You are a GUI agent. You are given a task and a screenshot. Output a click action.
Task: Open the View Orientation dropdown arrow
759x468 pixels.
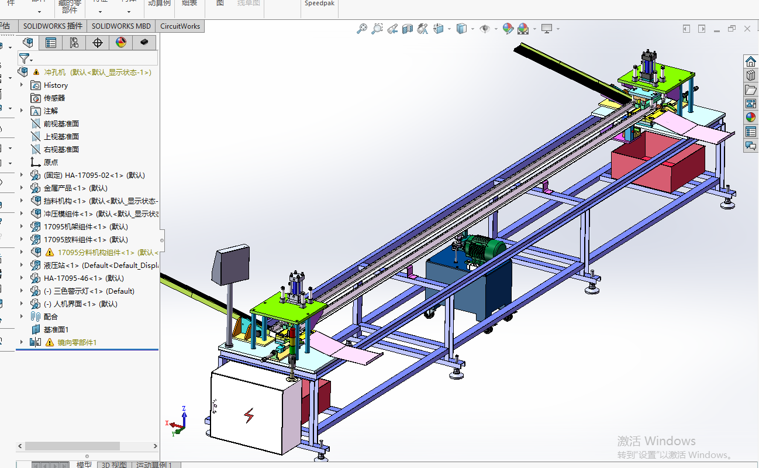click(x=449, y=29)
